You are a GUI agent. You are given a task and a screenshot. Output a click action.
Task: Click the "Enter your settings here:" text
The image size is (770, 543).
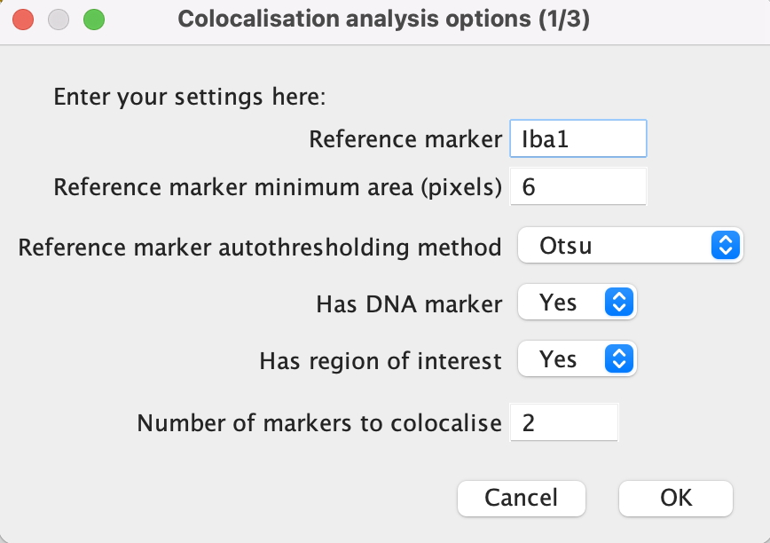(x=190, y=96)
